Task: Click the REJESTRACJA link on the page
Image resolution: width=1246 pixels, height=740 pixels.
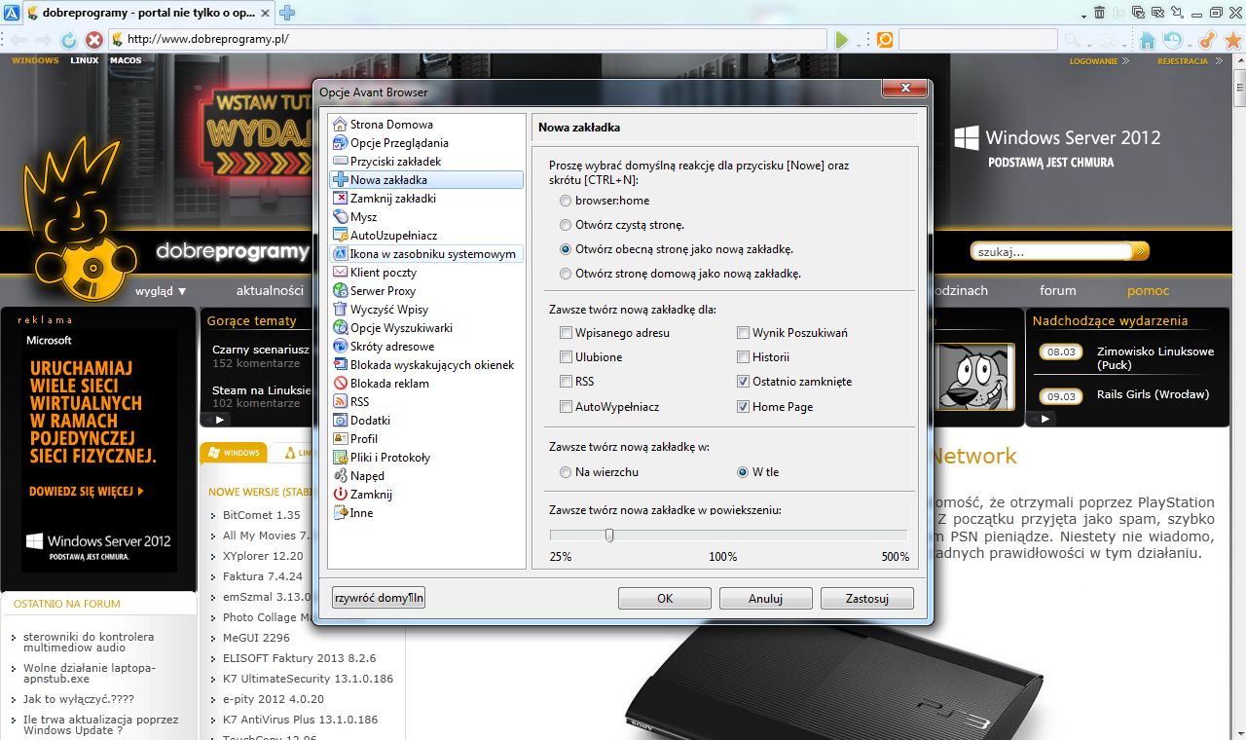Action: (x=1183, y=60)
